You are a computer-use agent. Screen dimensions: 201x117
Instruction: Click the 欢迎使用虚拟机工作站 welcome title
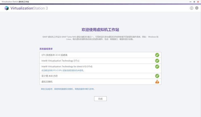tap(100, 30)
